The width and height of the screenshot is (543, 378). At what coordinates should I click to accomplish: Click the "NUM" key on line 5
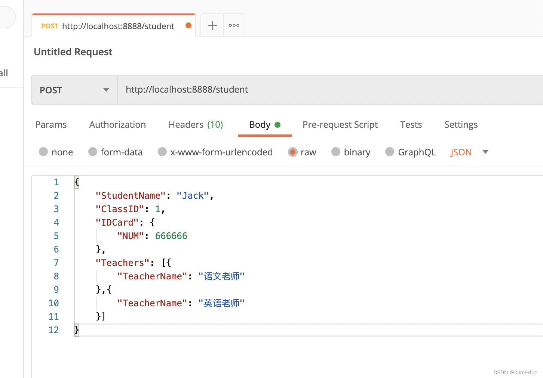click(x=131, y=236)
